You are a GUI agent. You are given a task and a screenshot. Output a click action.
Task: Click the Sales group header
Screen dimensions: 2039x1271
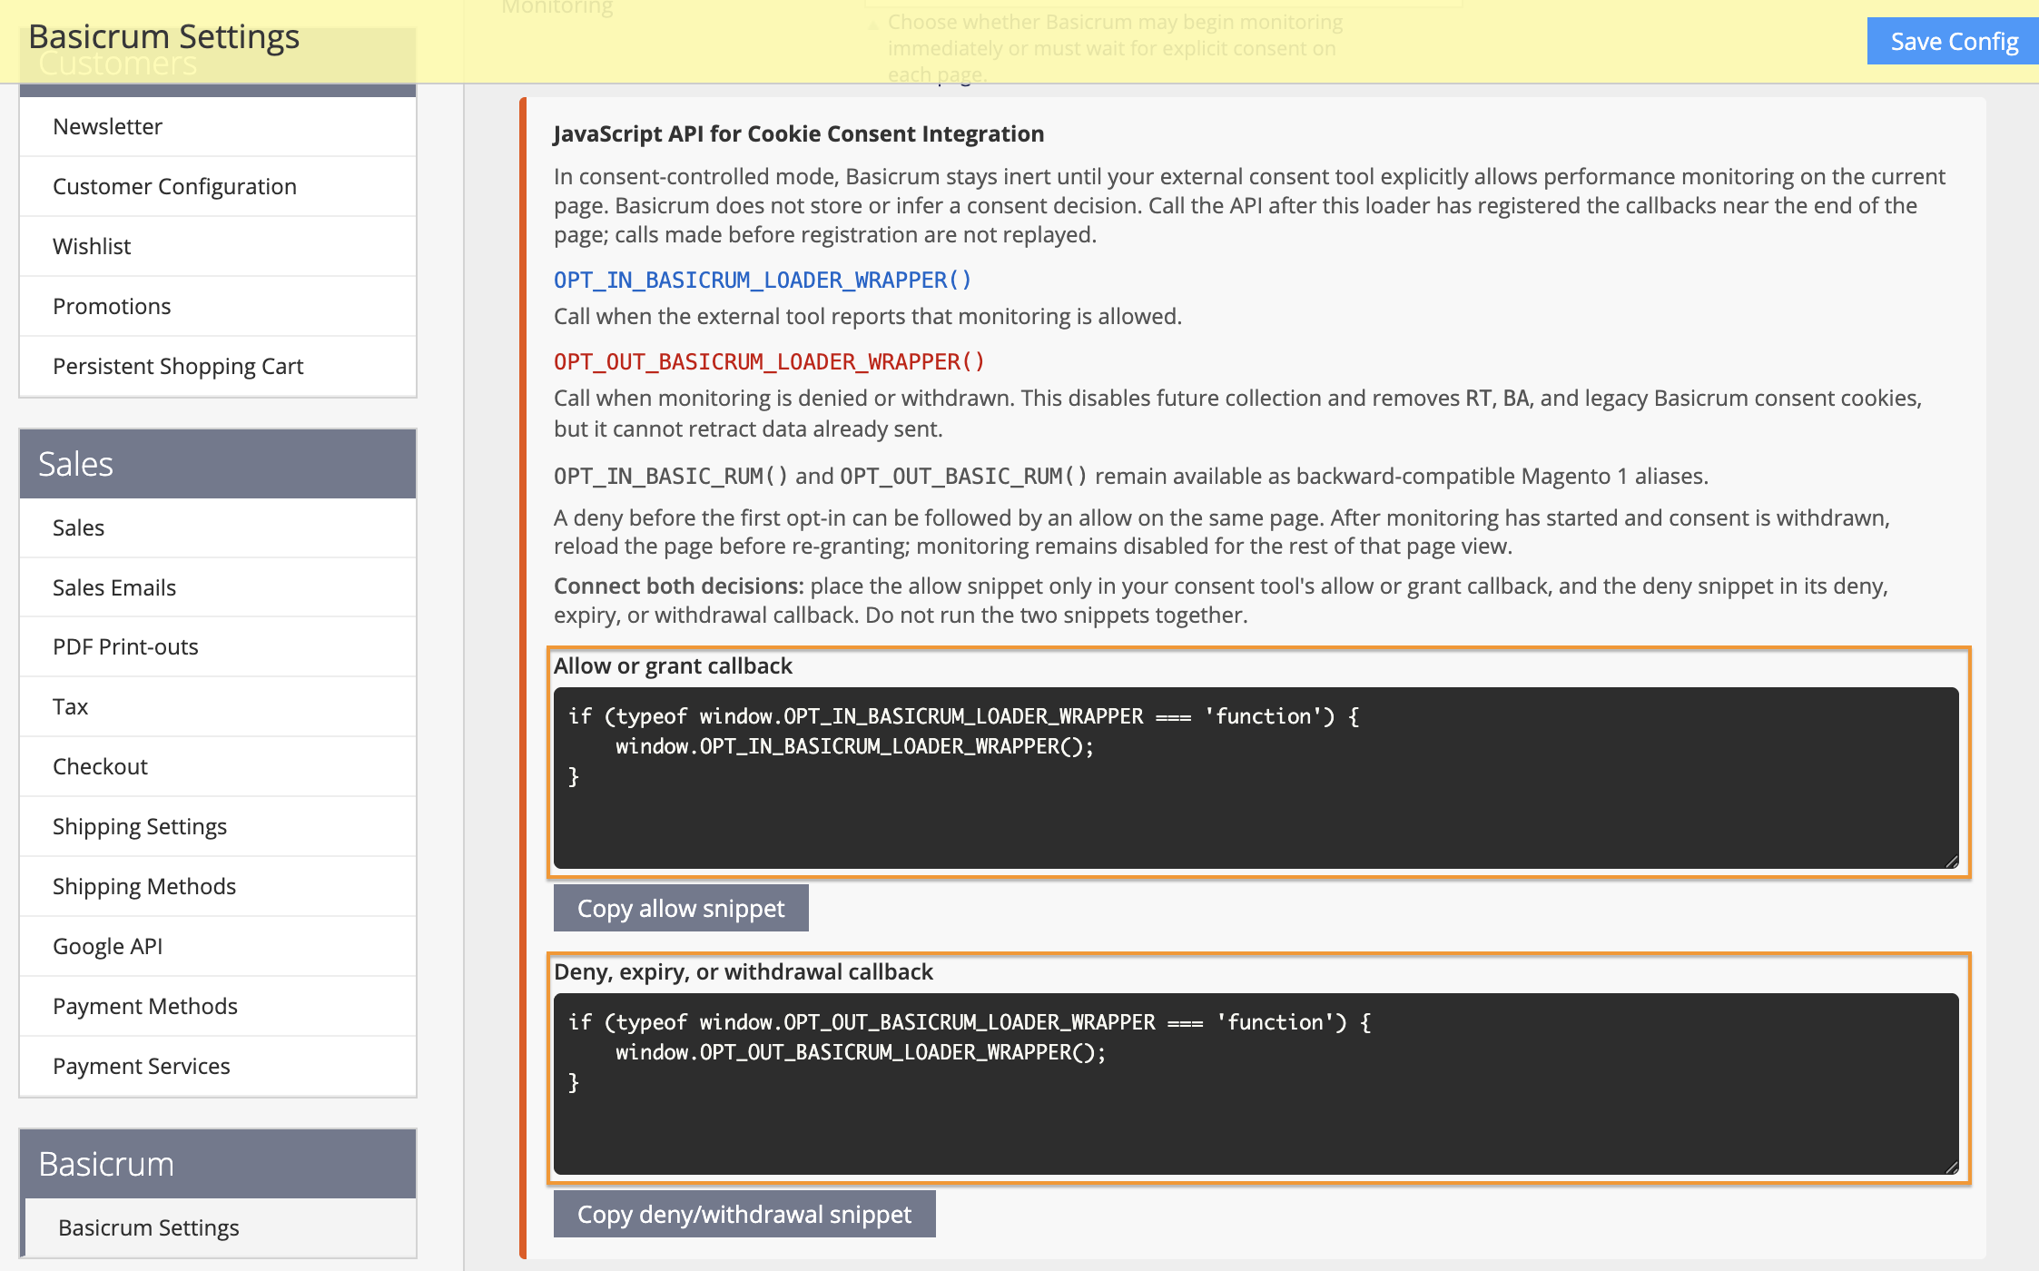tap(218, 464)
